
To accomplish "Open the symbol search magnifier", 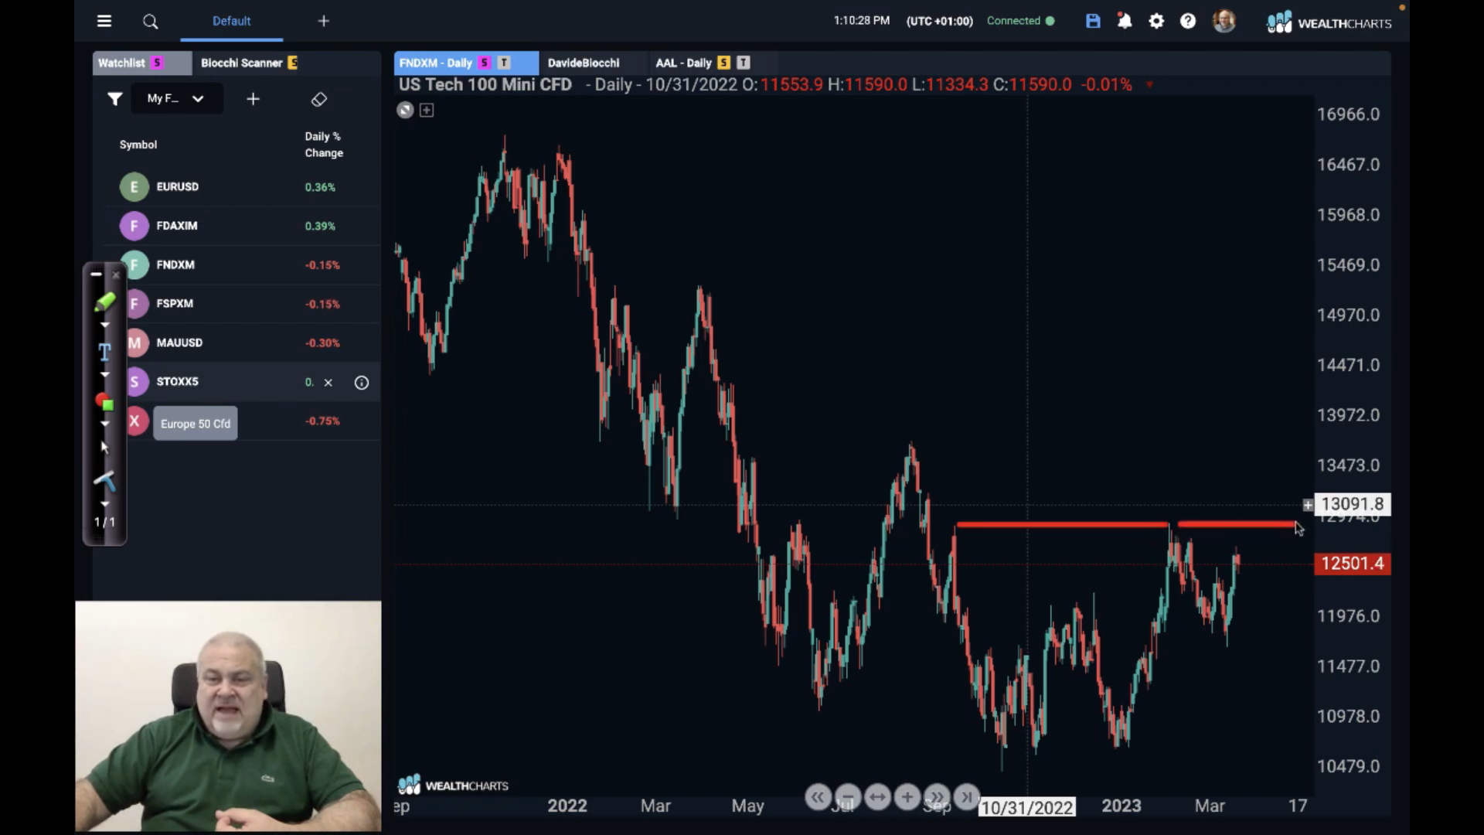I will pyautogui.click(x=151, y=22).
